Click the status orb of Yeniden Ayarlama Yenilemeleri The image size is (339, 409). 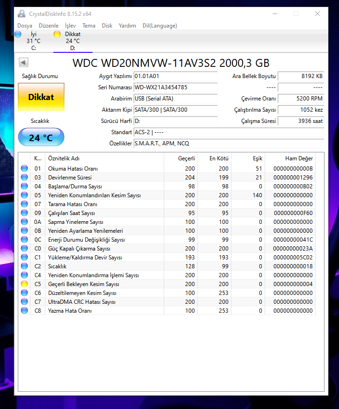click(24, 230)
